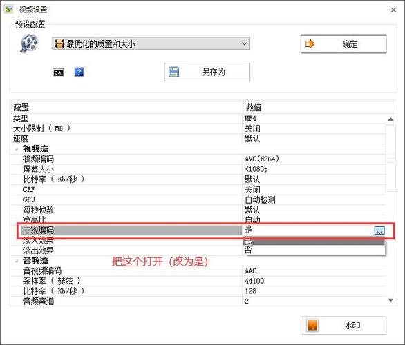
Task: Select the 视频编码 AVC(H264) row
Action: click(198, 159)
